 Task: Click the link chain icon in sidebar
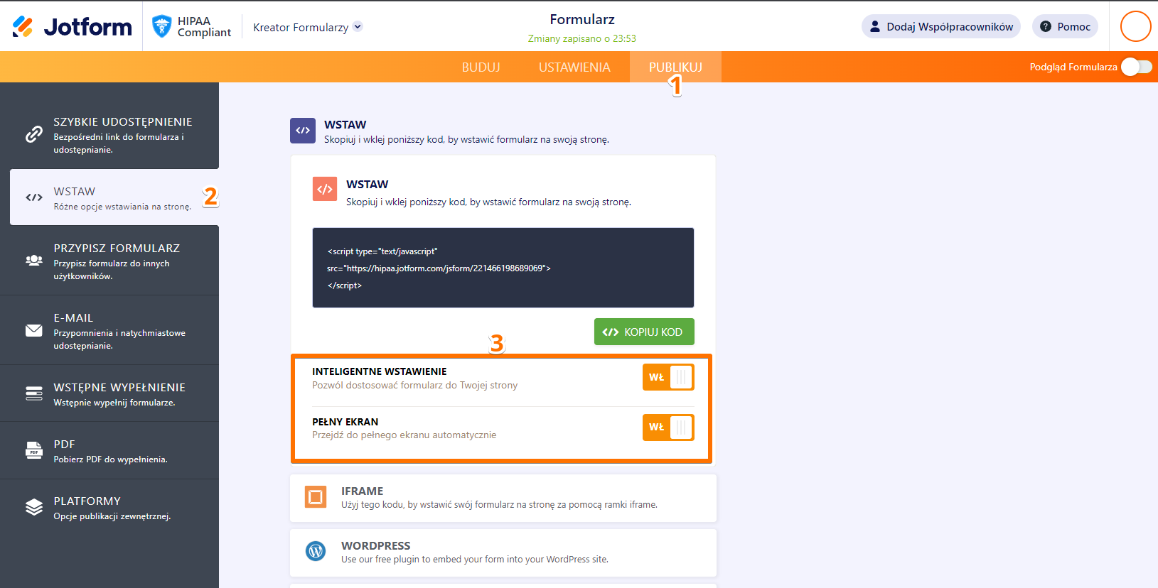tap(34, 134)
